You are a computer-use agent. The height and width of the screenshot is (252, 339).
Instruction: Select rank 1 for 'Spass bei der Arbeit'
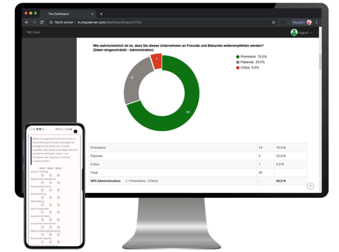(x=42, y=220)
